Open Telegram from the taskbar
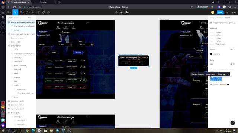The height and width of the screenshot is (133, 238). pyautogui.click(x=58, y=130)
